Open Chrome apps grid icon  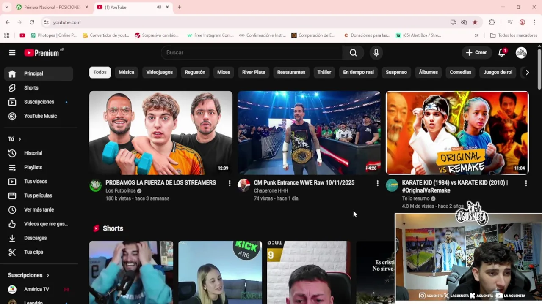7,35
